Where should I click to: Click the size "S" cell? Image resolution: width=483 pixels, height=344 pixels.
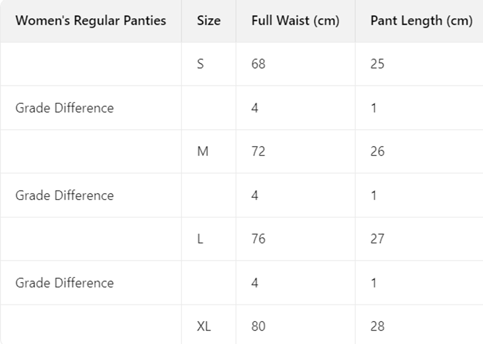pyautogui.click(x=200, y=64)
